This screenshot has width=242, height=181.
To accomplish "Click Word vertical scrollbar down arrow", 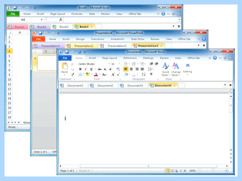I will pos(231,150).
